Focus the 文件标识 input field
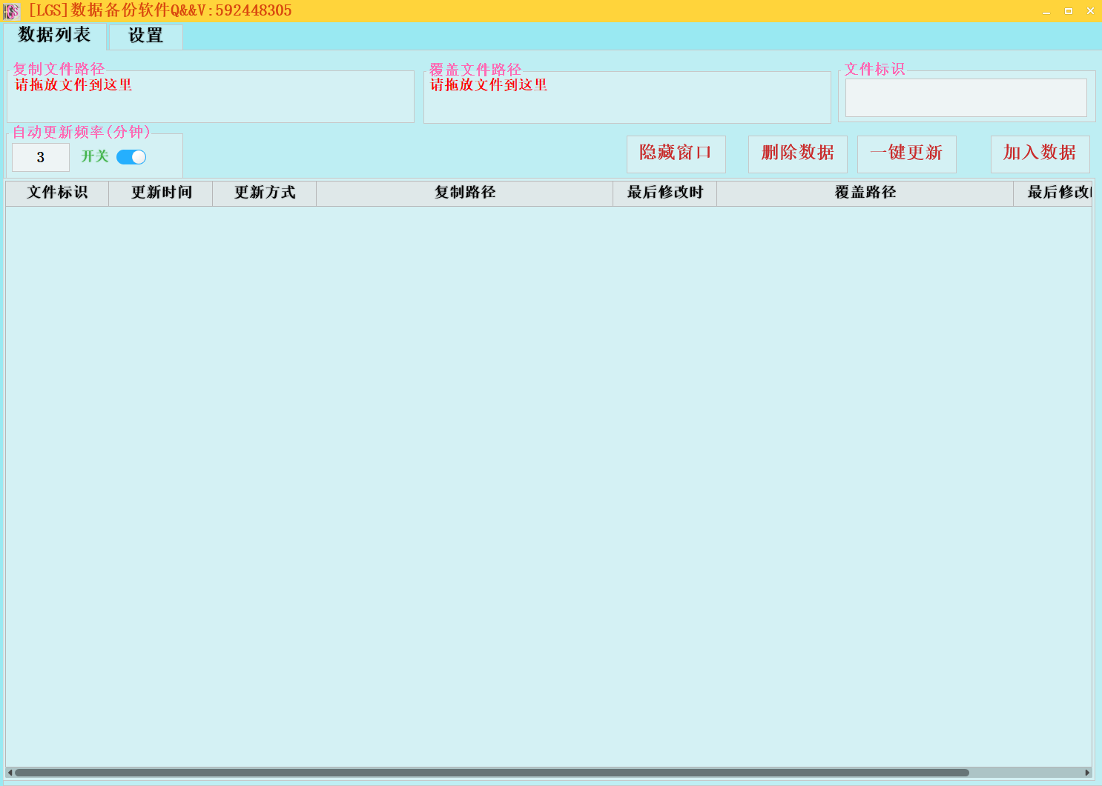 [x=966, y=98]
